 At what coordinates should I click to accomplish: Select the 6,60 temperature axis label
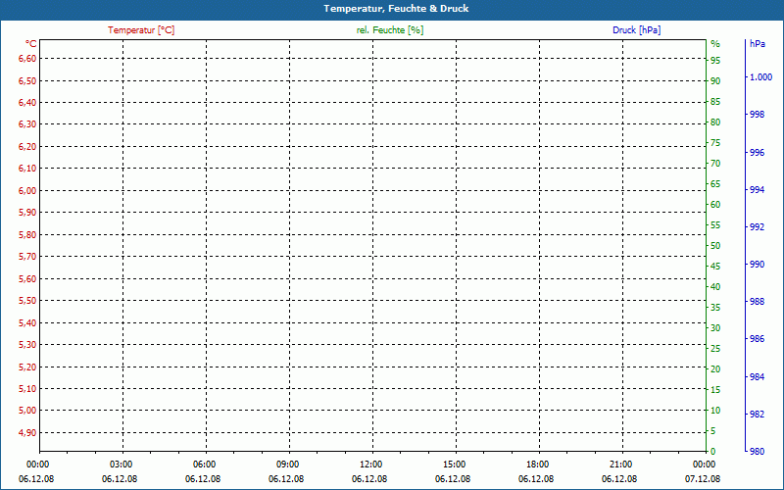27,59
